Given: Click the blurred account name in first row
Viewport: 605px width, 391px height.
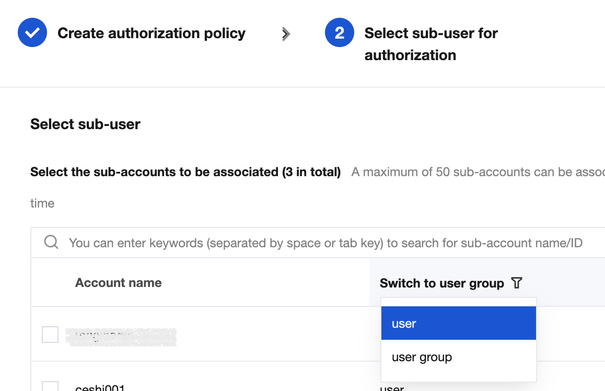Looking at the screenshot, I should pos(121,337).
